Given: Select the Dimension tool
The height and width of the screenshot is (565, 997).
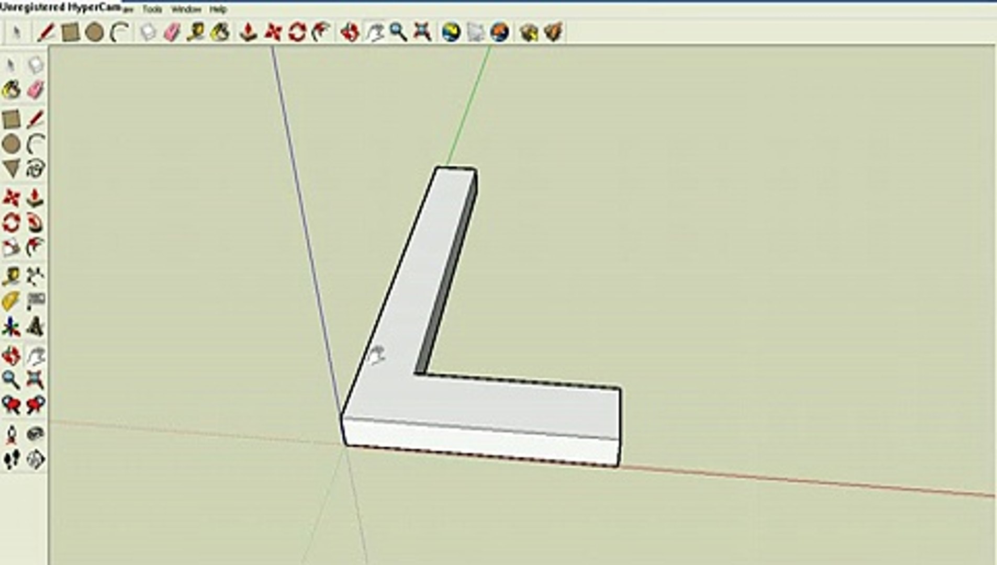Looking at the screenshot, I should tap(35, 277).
